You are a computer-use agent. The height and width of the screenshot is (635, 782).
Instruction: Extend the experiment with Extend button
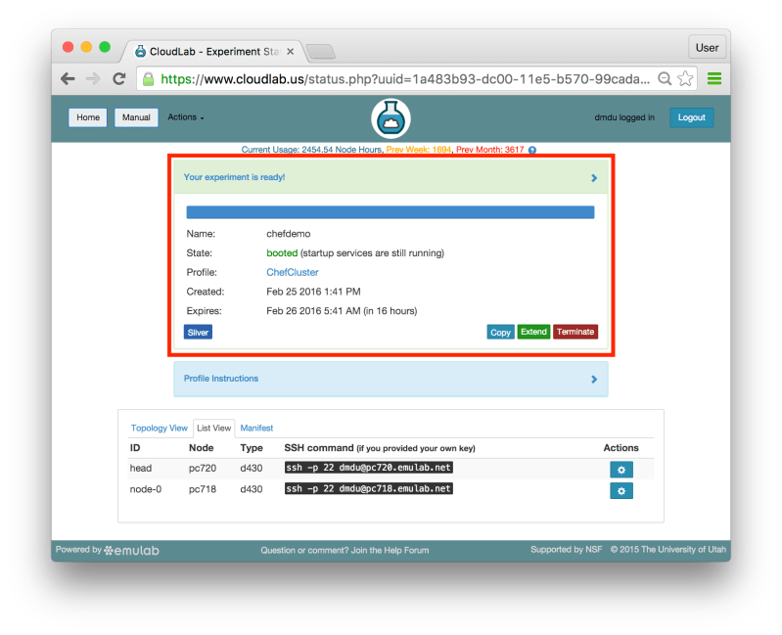pyautogui.click(x=533, y=332)
